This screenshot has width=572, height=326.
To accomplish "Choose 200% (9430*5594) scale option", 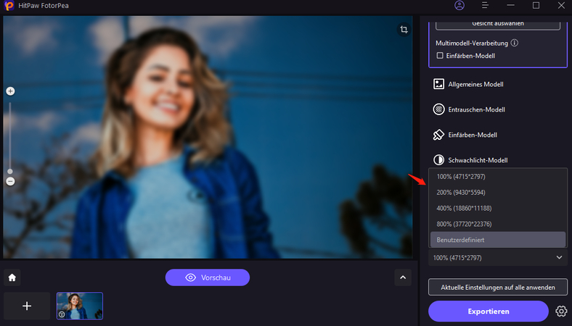I will click(498, 192).
